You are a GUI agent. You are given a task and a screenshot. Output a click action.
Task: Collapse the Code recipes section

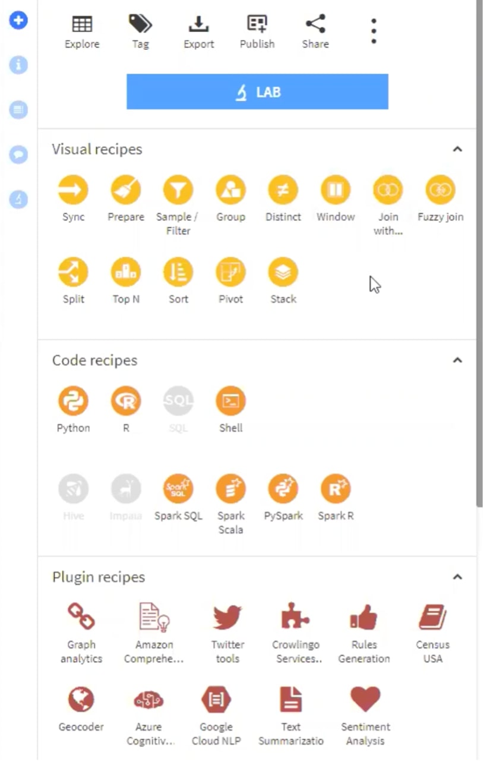[x=457, y=360]
